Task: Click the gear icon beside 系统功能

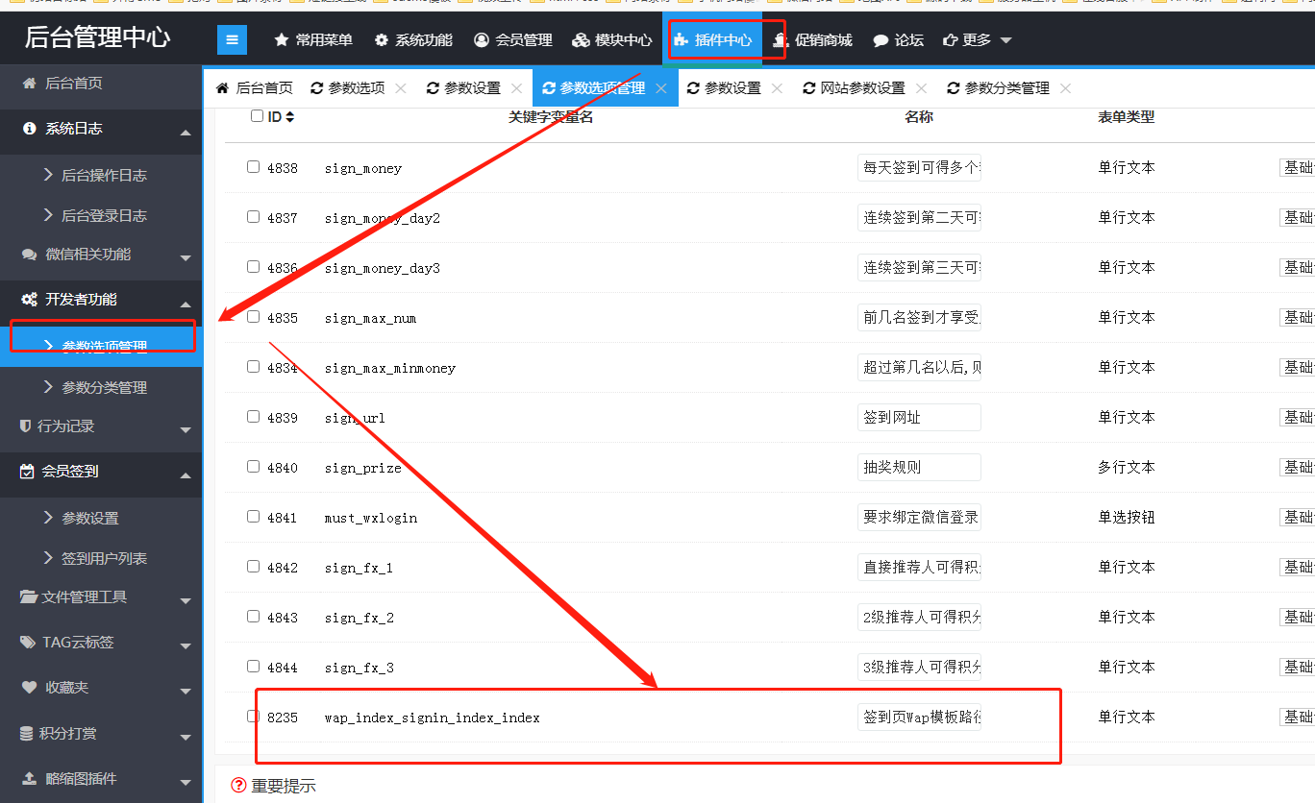Action: pos(382,40)
